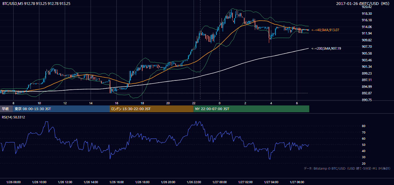The width and height of the screenshot is (394, 185).
Task: Click hour marker 16 under price chart
Action: [x=117, y=103]
